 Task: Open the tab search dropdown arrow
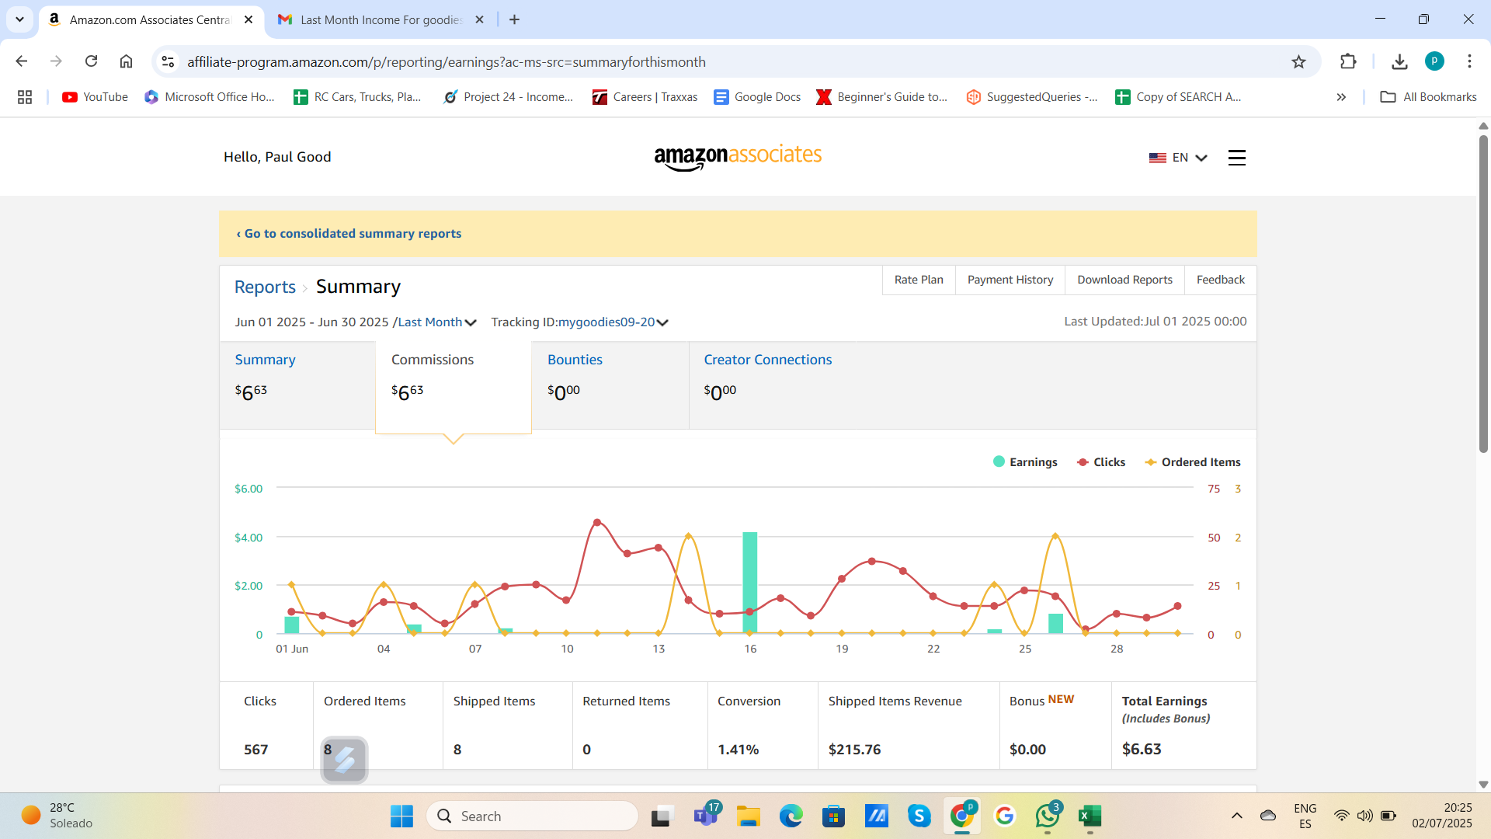coord(19,19)
